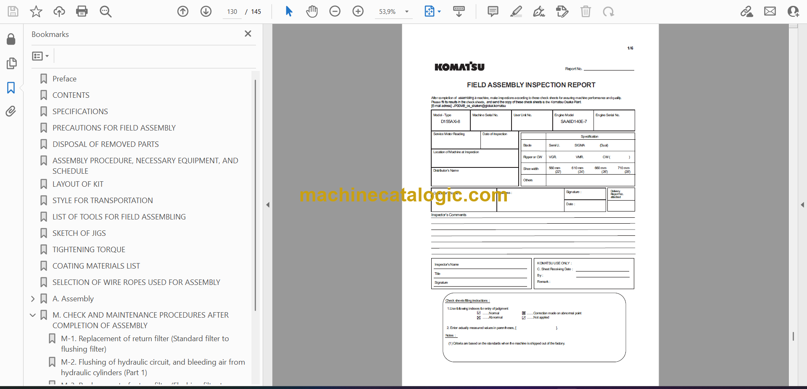Send file by email envelope icon
The image size is (807, 389).
pos(770,11)
